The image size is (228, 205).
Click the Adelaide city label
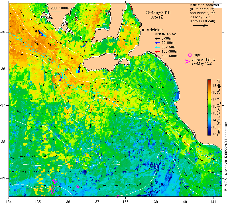pos(154,30)
